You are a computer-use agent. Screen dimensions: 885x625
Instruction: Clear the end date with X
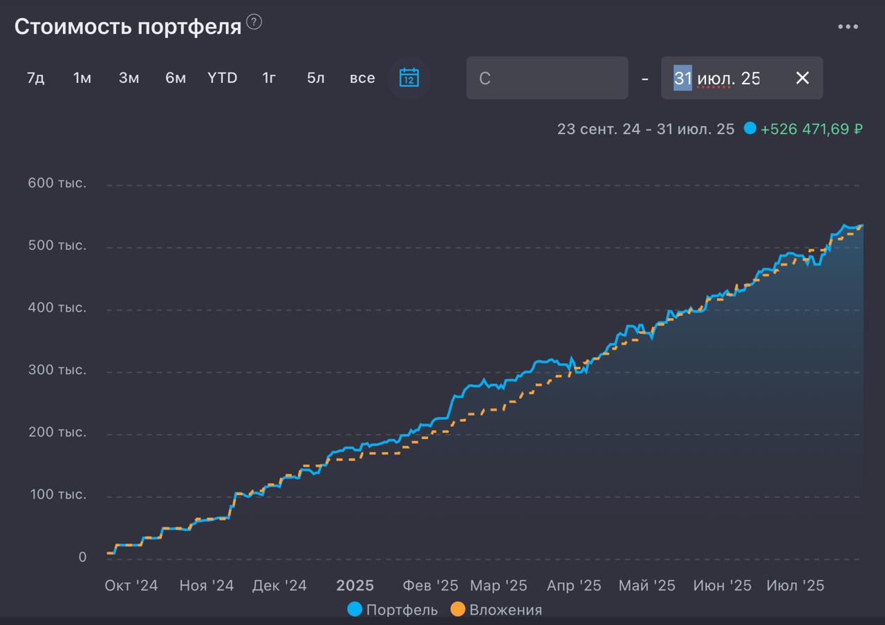[802, 78]
